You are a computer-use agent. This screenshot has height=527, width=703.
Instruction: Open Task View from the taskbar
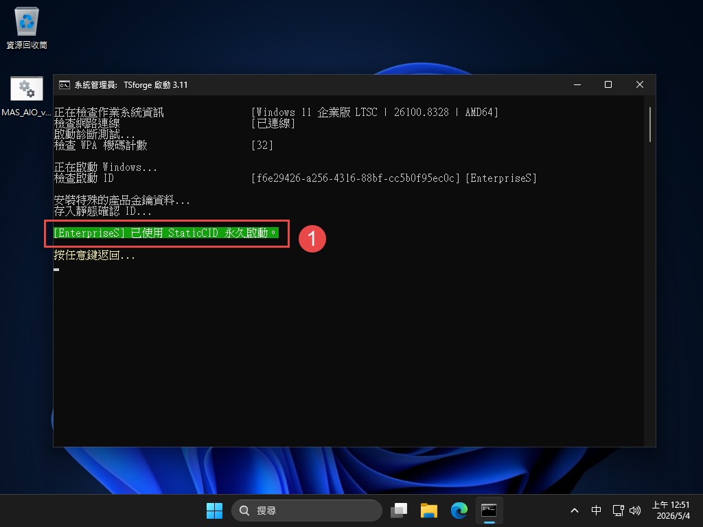pyautogui.click(x=399, y=510)
